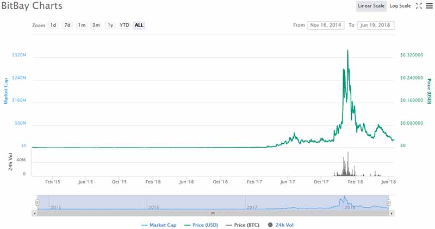Screen dimensions: 435x229
Task: Click the Oct '15 x-axis label
Action: click(x=119, y=182)
